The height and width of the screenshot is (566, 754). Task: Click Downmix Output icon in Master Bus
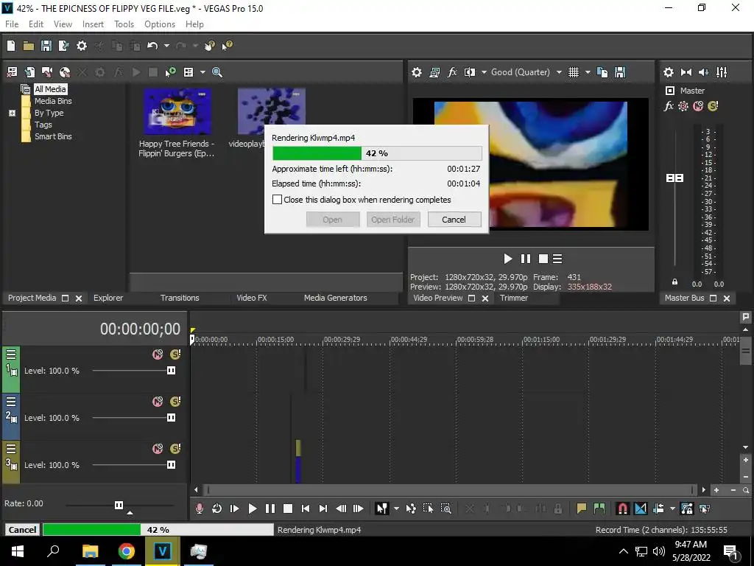(x=686, y=72)
